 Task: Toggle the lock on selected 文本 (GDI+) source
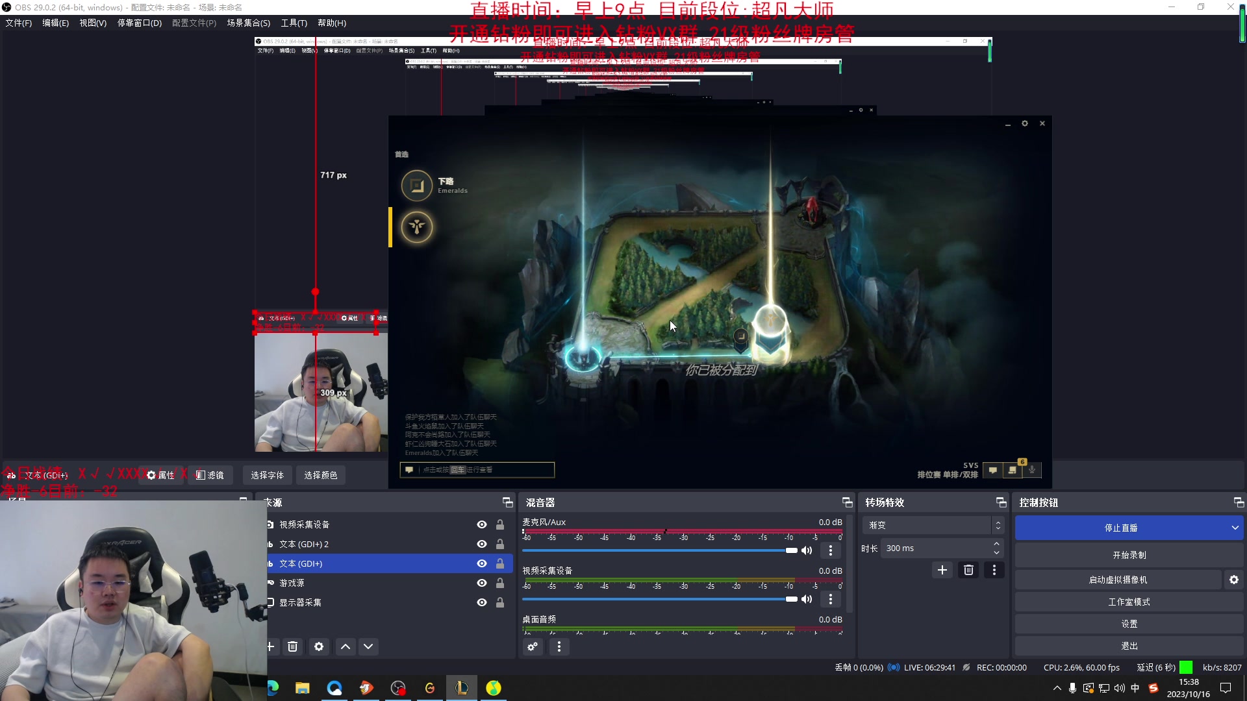coord(500,563)
